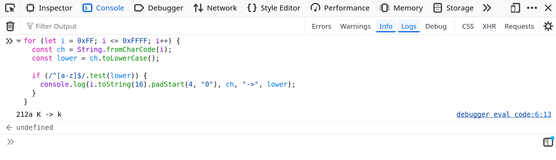The height and width of the screenshot is (160, 556).
Task: Open debugger eval code:6:13 link
Action: [x=503, y=115]
